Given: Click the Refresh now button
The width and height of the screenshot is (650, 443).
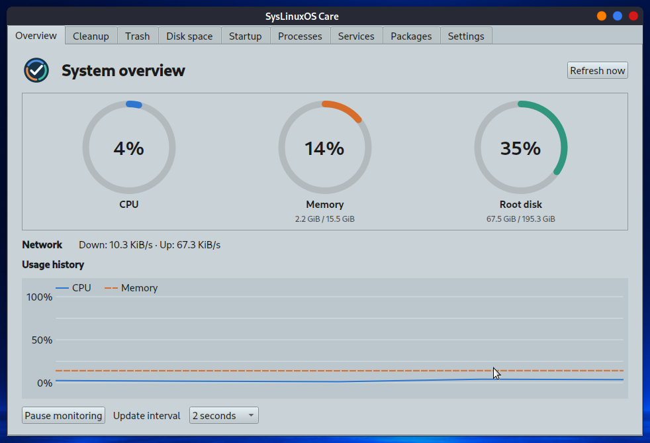Looking at the screenshot, I should tap(597, 70).
